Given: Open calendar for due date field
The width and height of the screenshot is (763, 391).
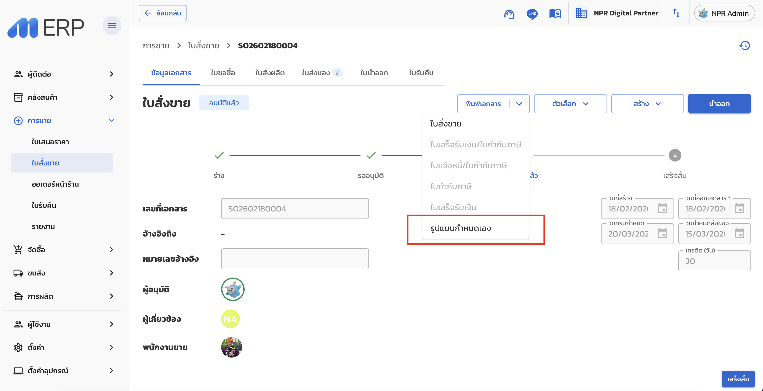Looking at the screenshot, I should (662, 234).
